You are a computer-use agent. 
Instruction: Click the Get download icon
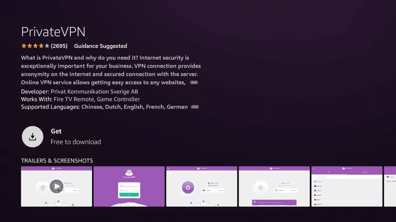point(33,137)
